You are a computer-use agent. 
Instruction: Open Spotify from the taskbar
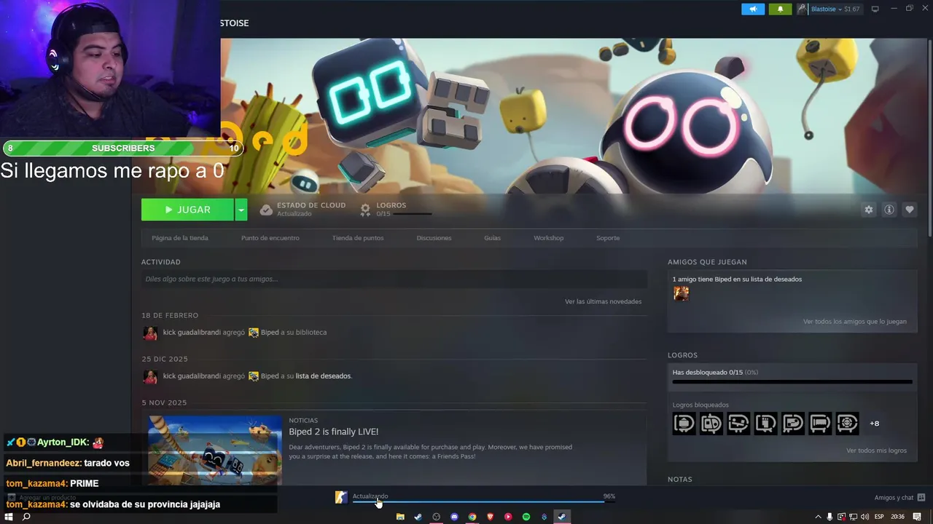pos(526,517)
